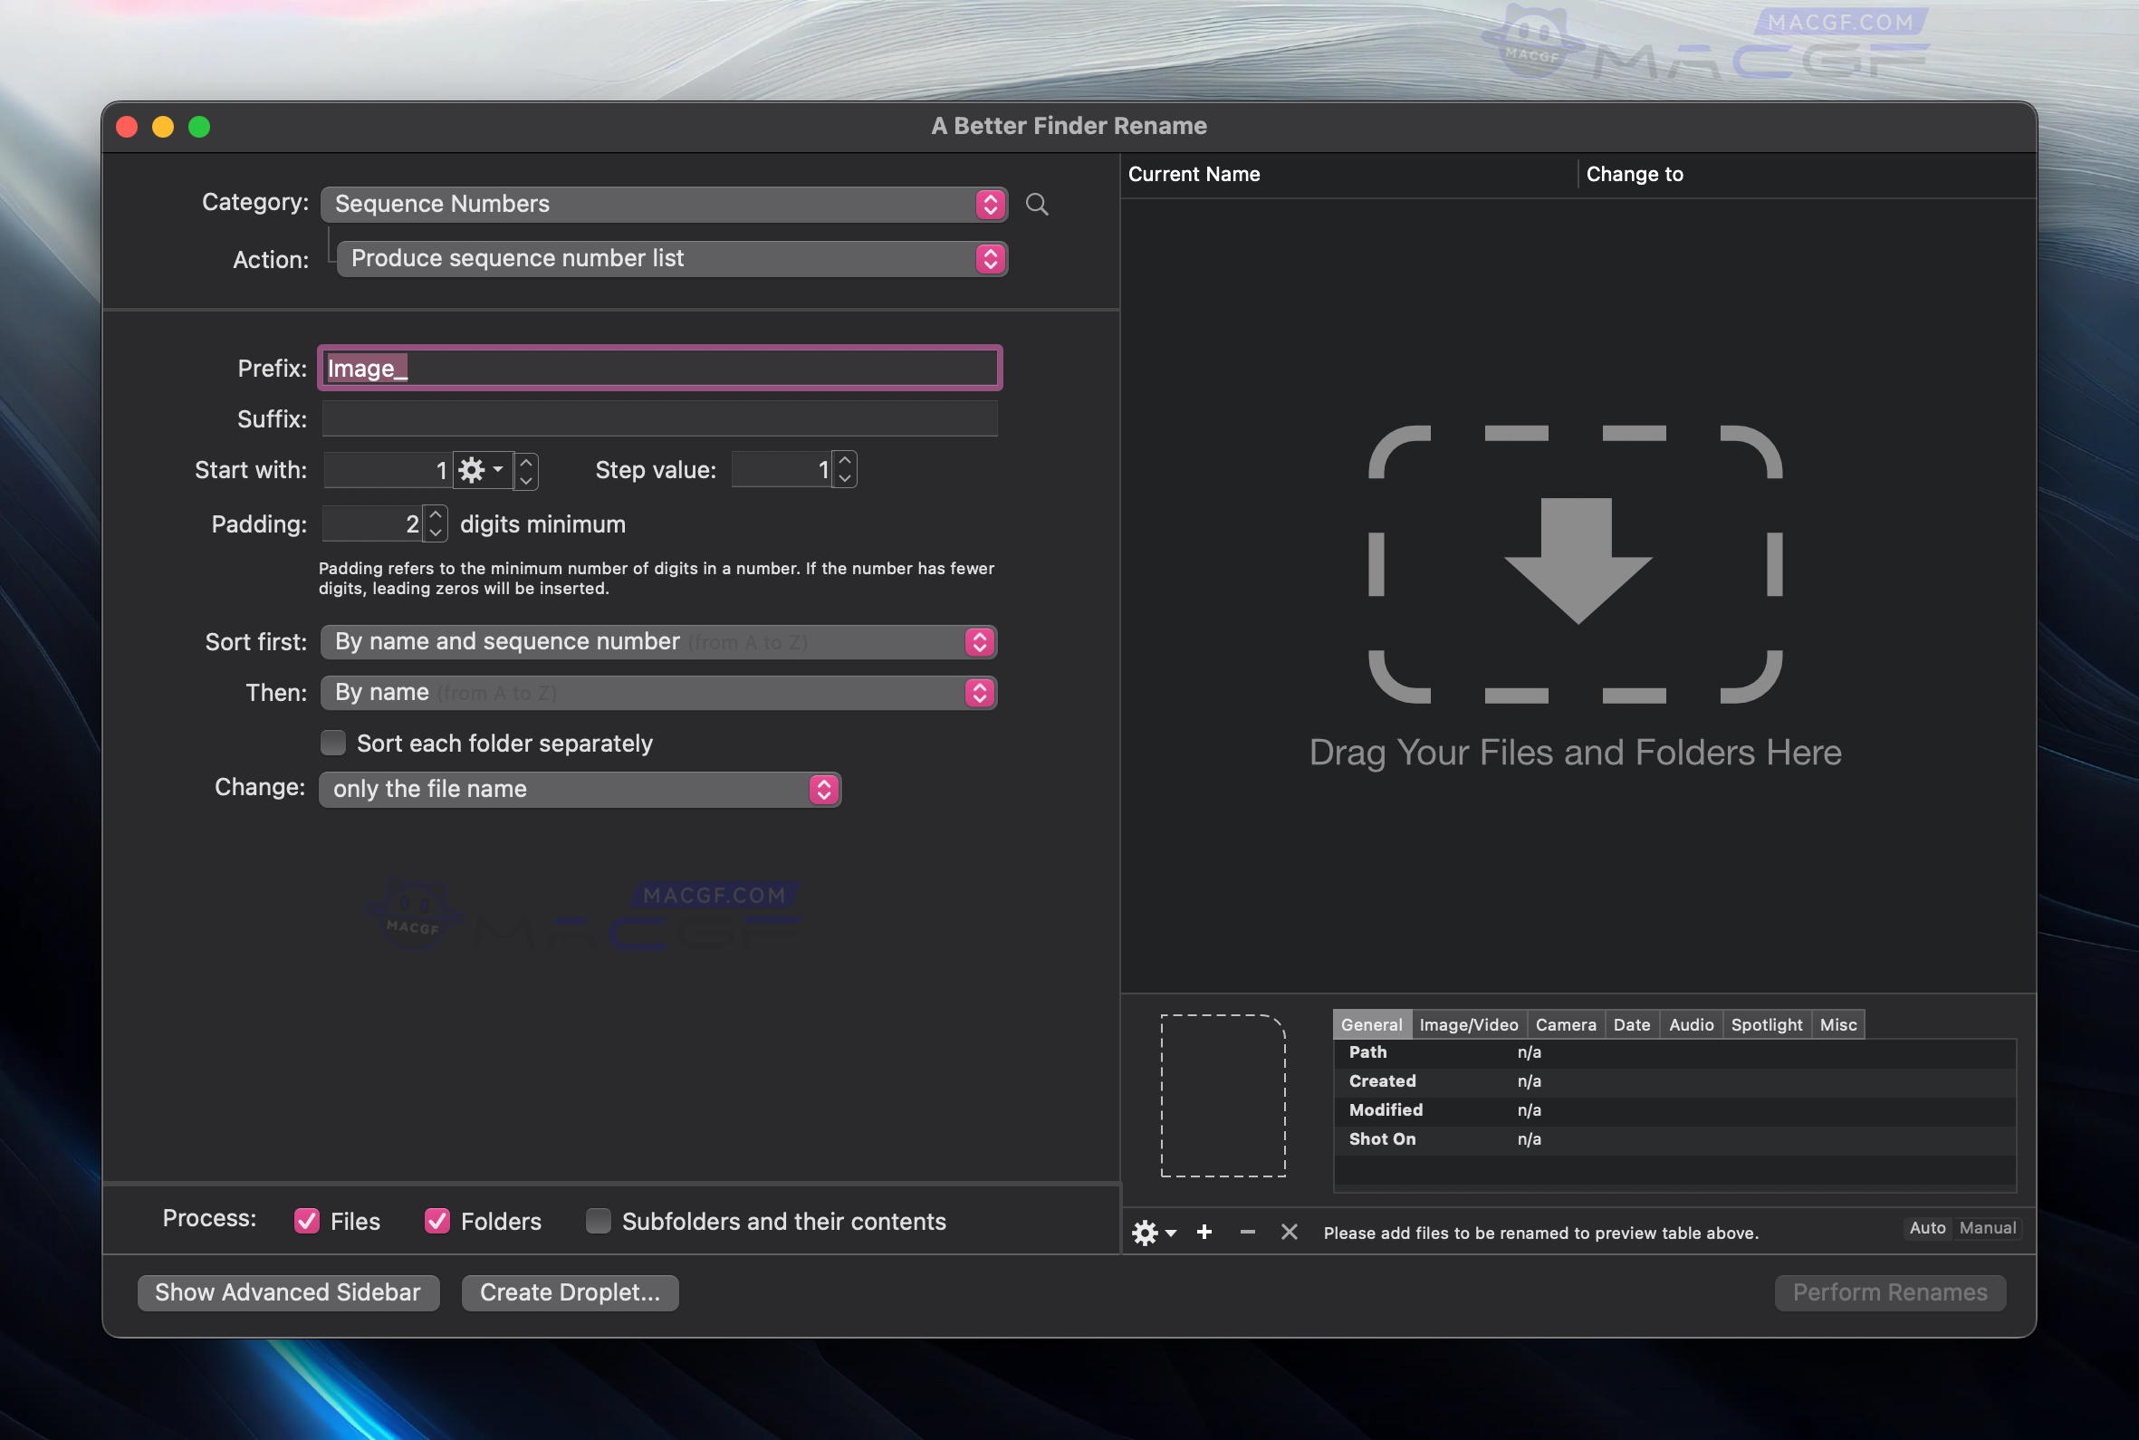Click the X icon to clear list
The height and width of the screenshot is (1440, 2139).
[x=1289, y=1233]
